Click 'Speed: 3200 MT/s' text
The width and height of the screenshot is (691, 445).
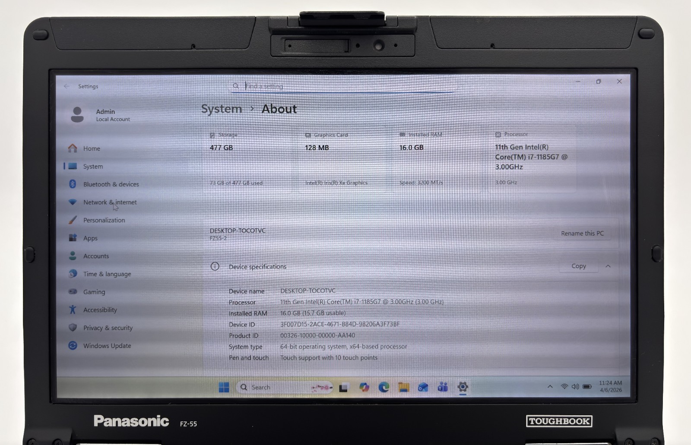click(x=421, y=183)
